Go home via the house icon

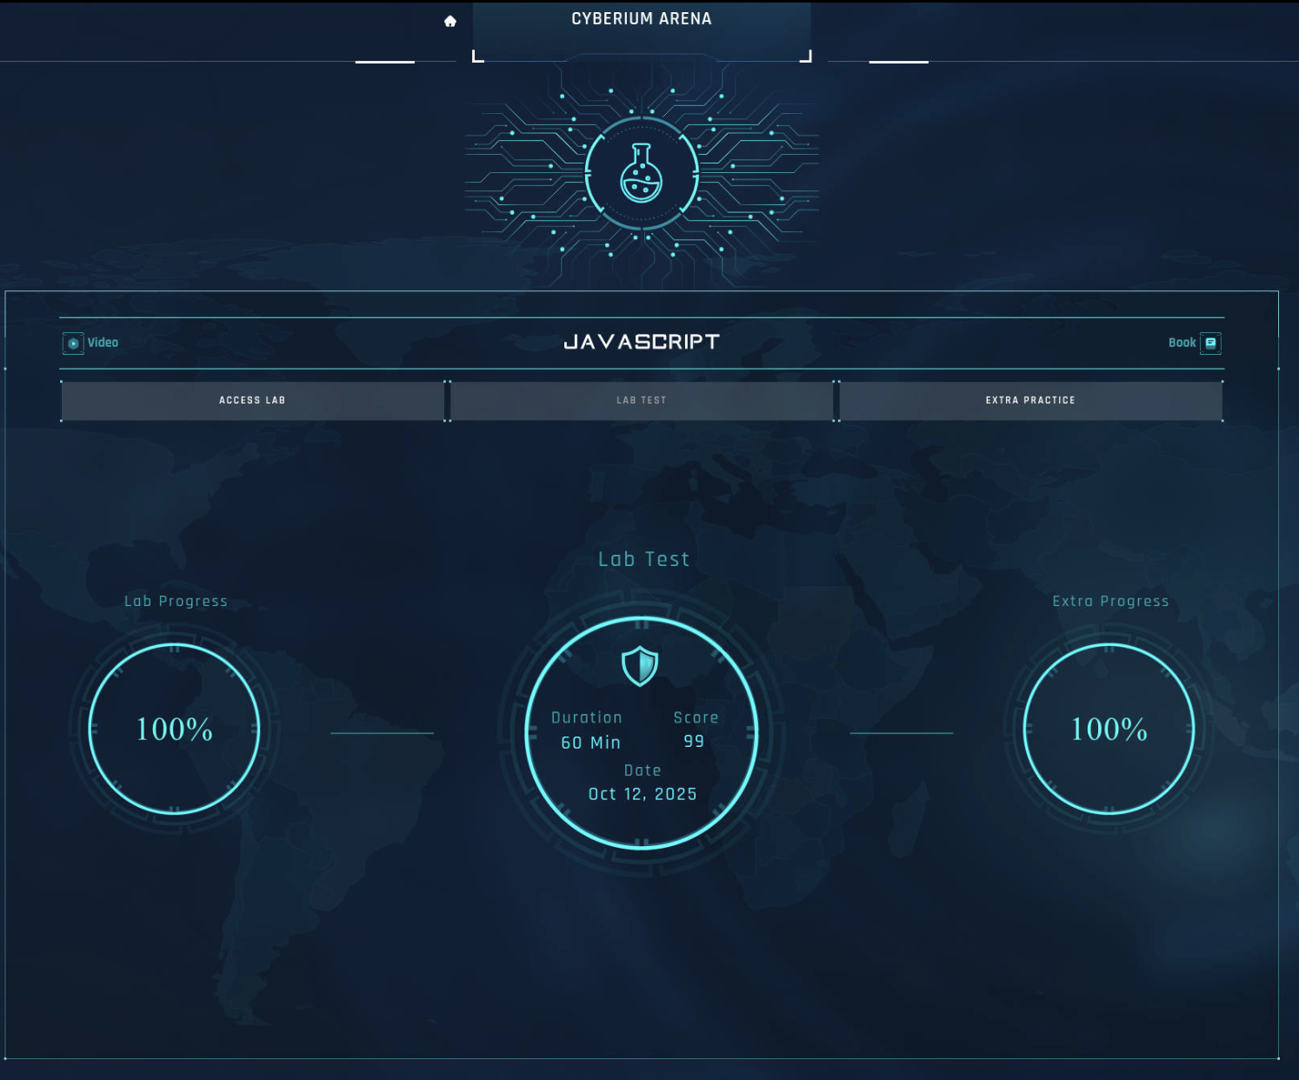pyautogui.click(x=450, y=21)
